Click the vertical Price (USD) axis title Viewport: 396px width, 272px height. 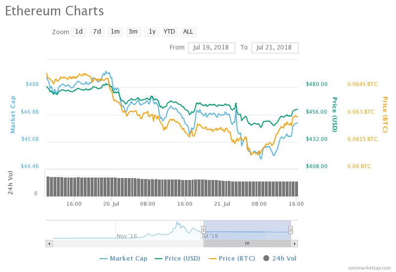click(335, 114)
